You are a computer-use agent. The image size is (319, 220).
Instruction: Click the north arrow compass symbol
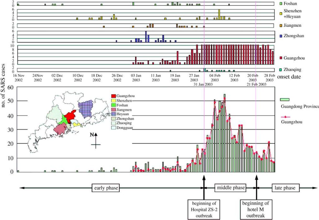(x=96, y=141)
